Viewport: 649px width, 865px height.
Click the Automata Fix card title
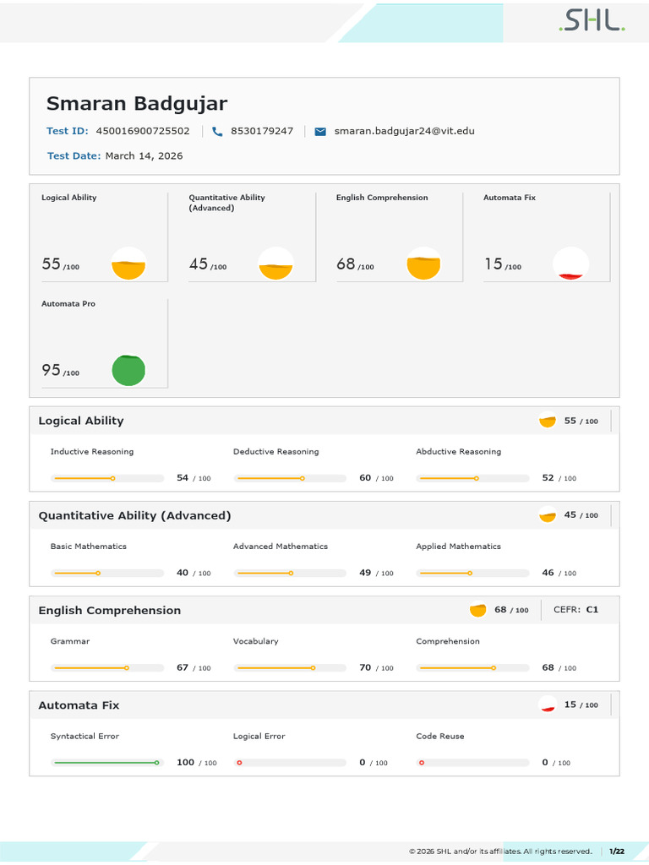[x=510, y=198]
